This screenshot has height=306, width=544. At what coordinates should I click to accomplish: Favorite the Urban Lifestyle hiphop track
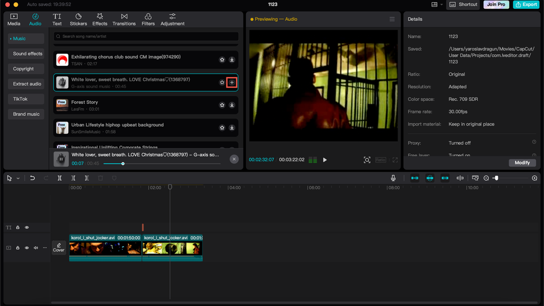point(222,128)
